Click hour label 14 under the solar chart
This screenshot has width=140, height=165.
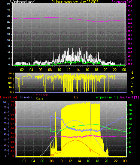[79, 161]
